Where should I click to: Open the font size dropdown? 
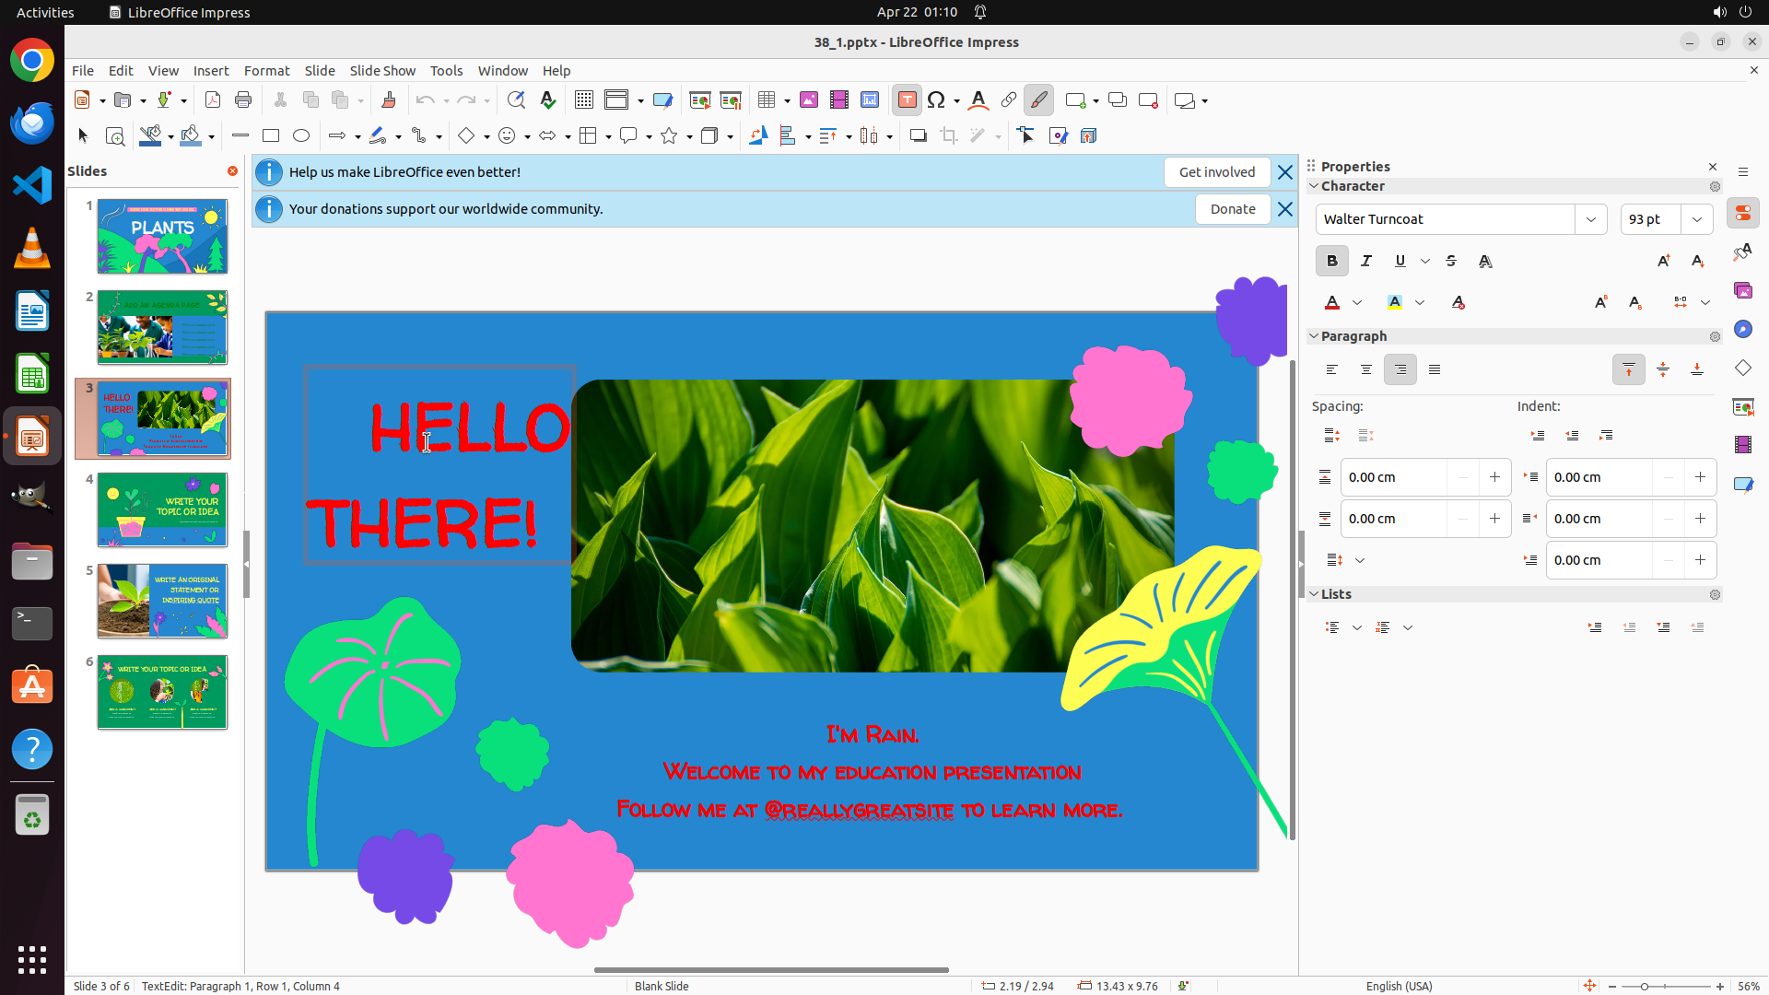click(1697, 219)
